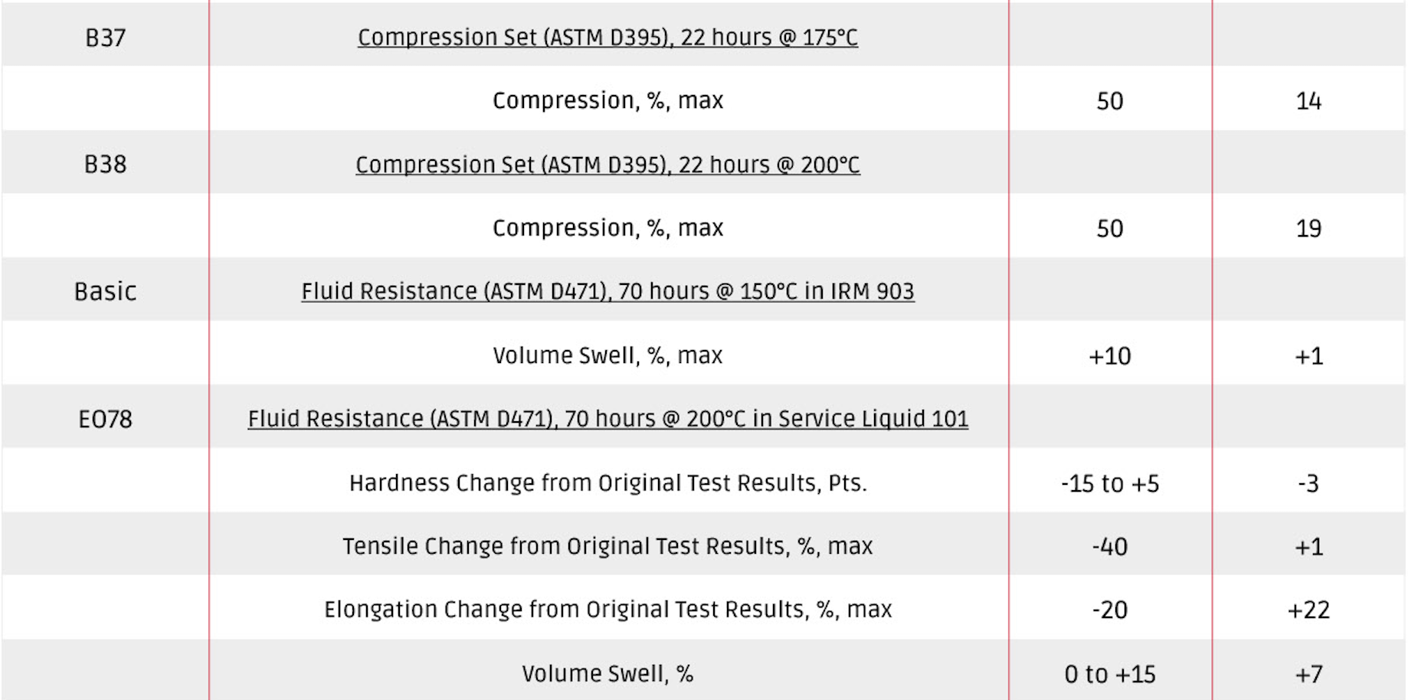Select the -40 tensile requirement value
Viewport: 1408px width, 700px height.
click(1109, 547)
